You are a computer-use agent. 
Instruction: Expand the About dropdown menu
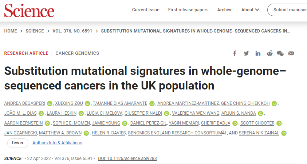[x=250, y=10]
